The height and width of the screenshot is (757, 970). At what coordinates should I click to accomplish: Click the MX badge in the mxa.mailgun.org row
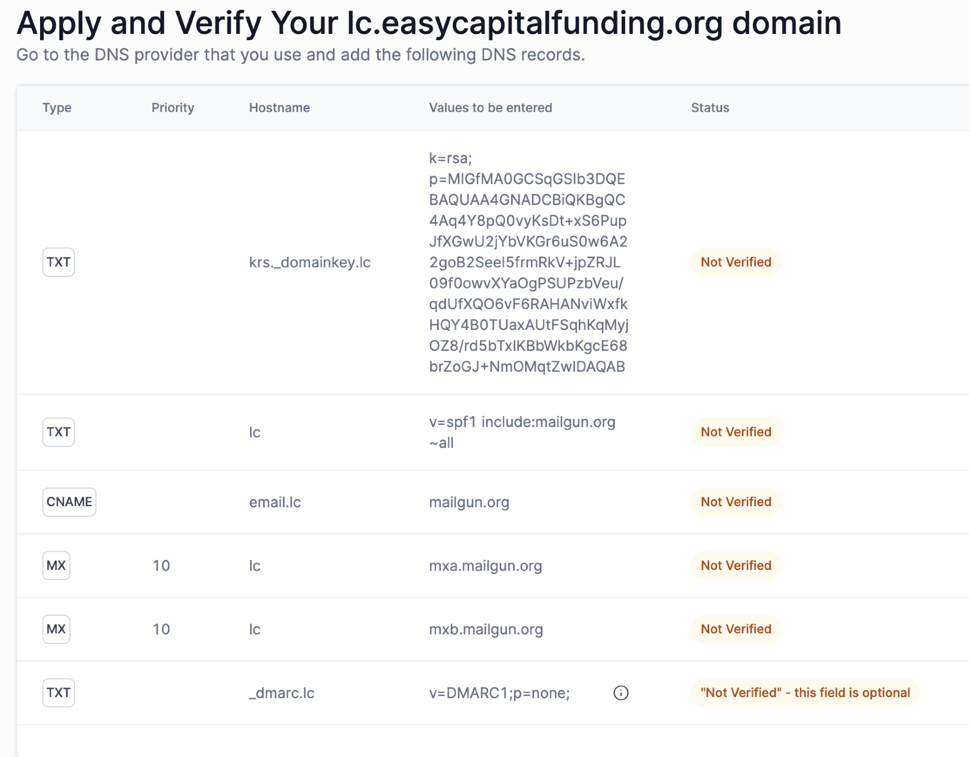click(x=56, y=565)
